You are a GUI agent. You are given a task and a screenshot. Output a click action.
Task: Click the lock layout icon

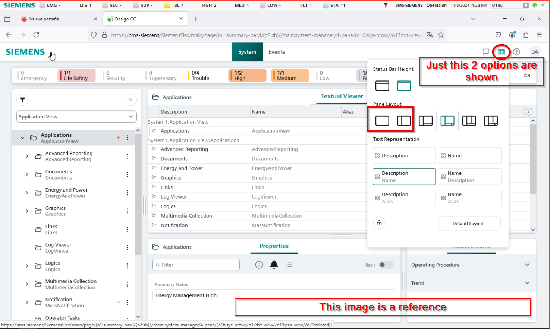[379, 223]
